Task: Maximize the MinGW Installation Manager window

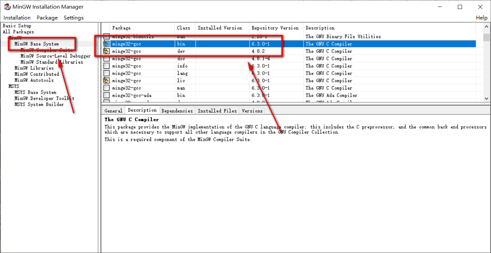Action: 460,7
